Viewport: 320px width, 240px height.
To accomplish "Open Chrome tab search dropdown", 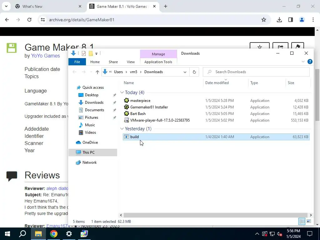I will coord(6,7).
